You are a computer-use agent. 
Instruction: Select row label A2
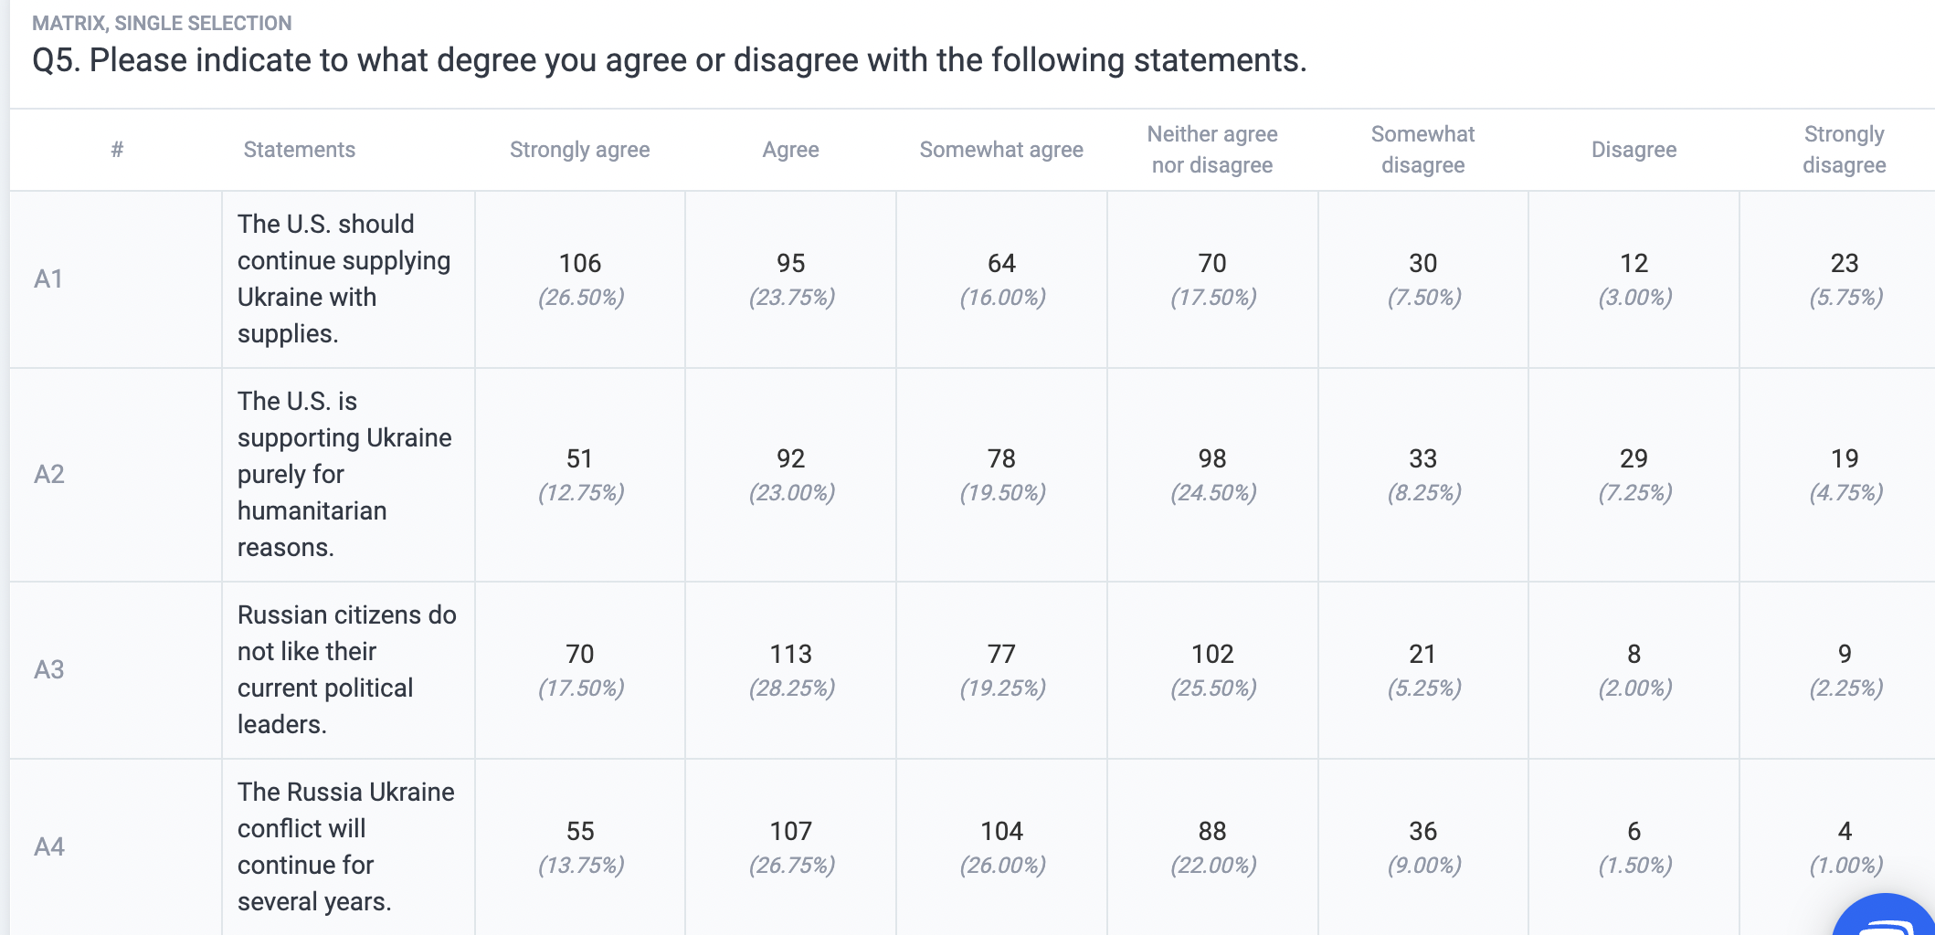49,474
